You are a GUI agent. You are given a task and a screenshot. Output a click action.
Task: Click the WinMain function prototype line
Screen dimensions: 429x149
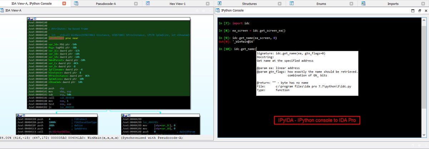119,35
